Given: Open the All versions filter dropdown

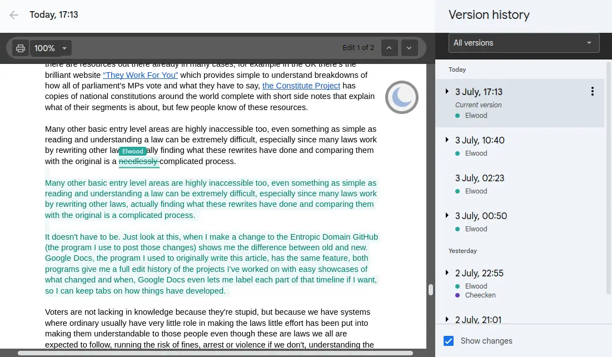Looking at the screenshot, I should coord(523,42).
